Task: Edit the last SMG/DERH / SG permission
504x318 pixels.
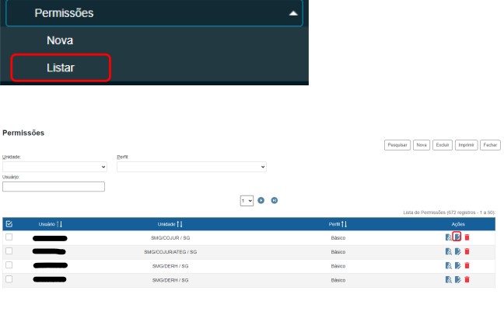Action: [457, 278]
